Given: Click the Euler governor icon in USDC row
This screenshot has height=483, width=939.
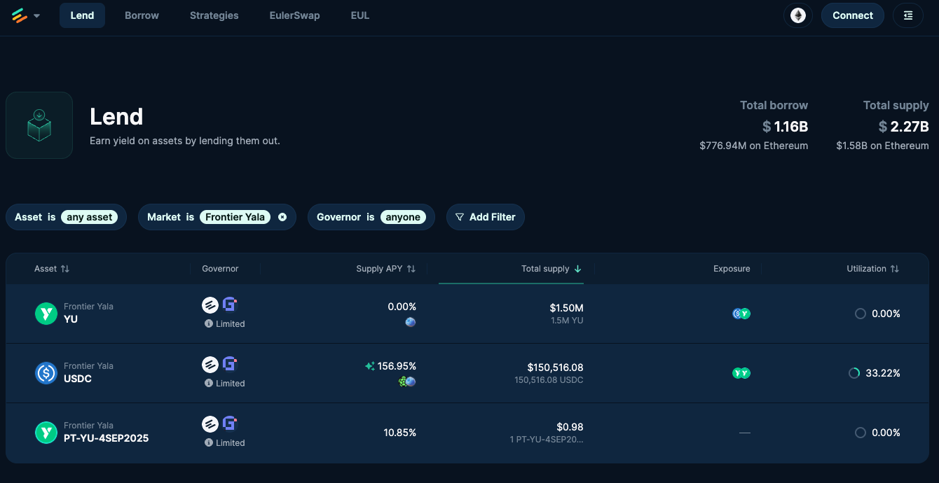Looking at the screenshot, I should point(210,364).
